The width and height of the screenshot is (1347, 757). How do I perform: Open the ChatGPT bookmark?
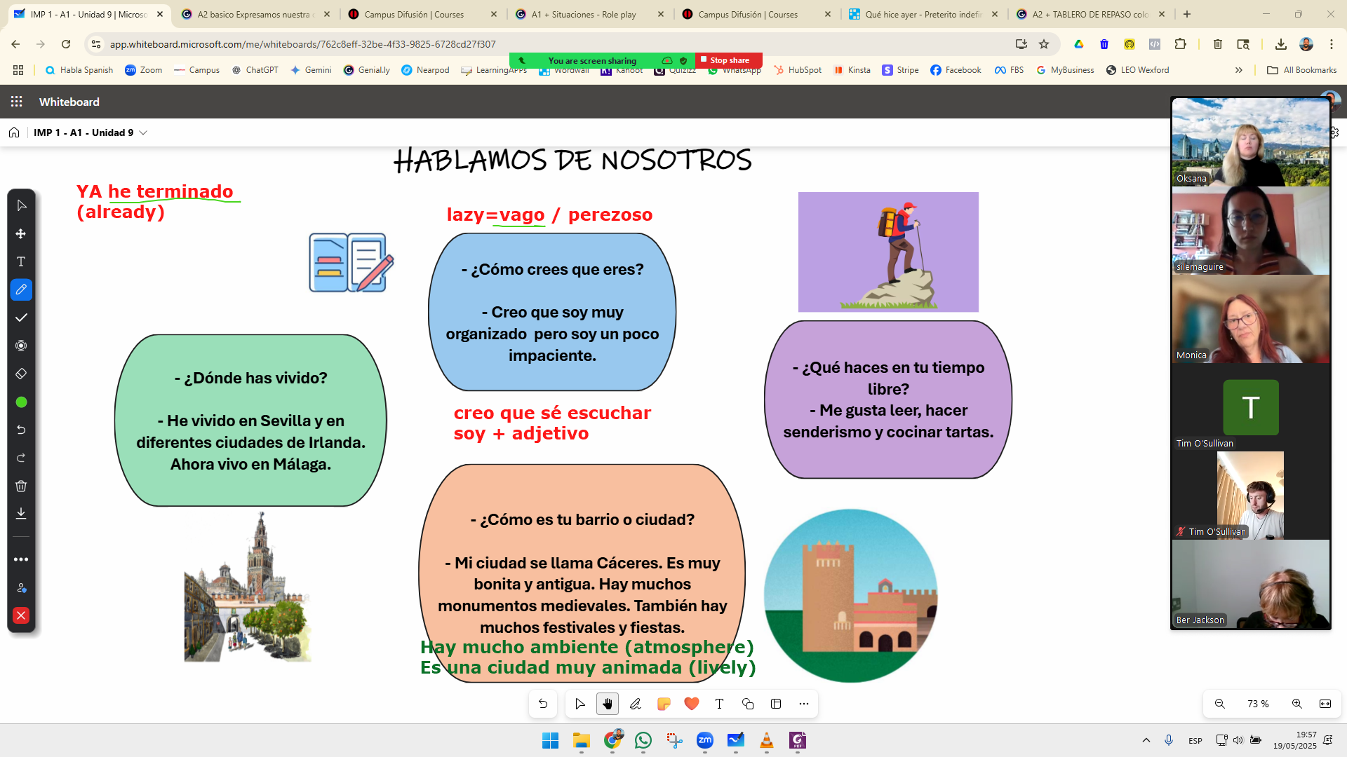click(x=255, y=70)
